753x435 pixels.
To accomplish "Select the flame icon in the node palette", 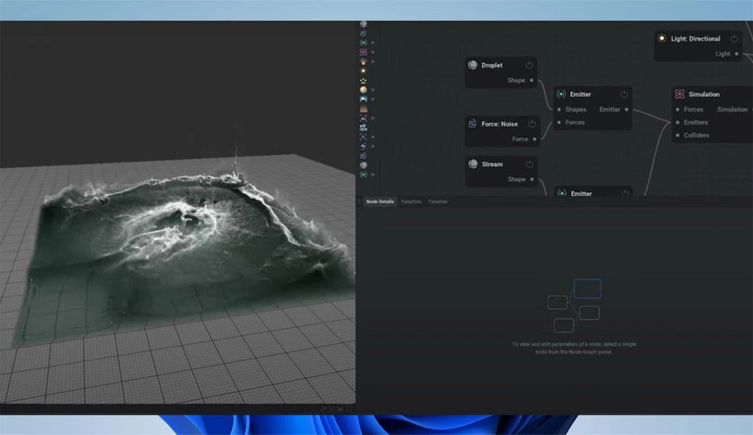I will [x=364, y=62].
